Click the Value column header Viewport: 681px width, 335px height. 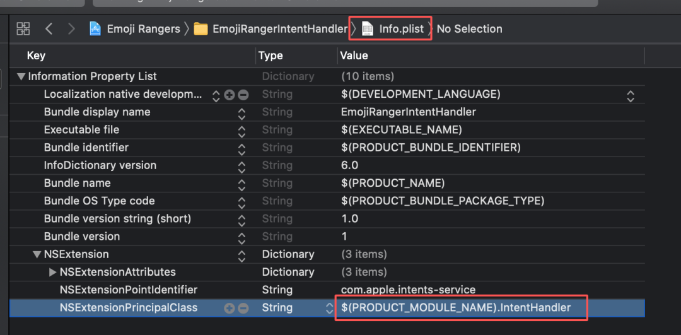tap(354, 56)
